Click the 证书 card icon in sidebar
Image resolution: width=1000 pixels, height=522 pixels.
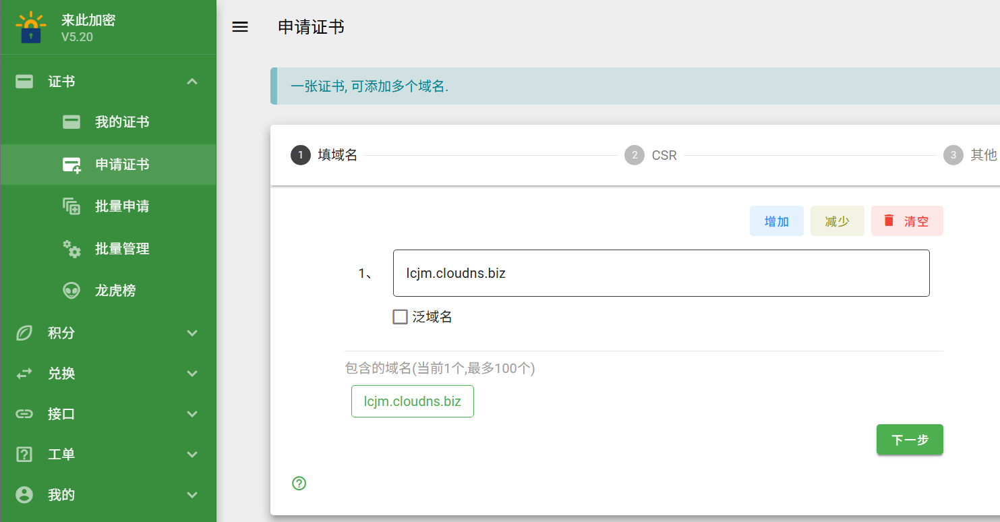[x=24, y=82]
